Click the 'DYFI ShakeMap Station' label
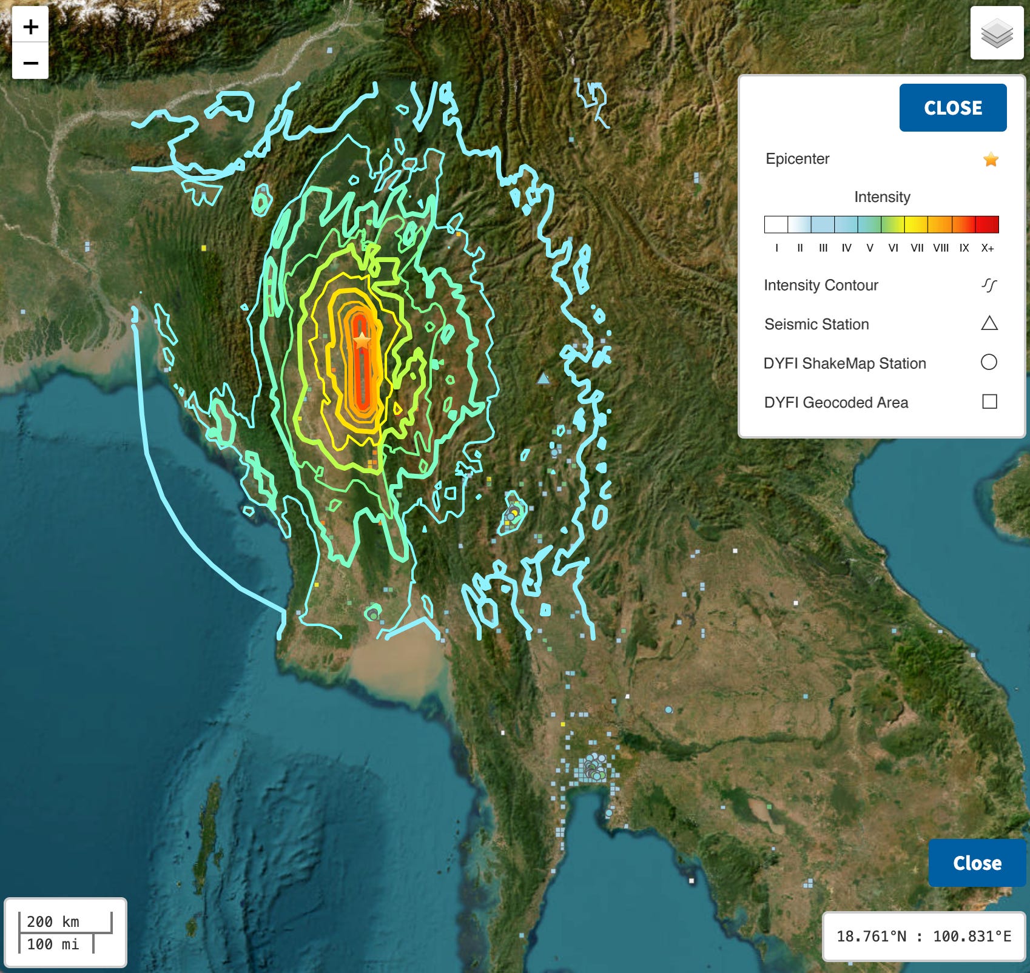The height and width of the screenshot is (973, 1030). tap(844, 363)
